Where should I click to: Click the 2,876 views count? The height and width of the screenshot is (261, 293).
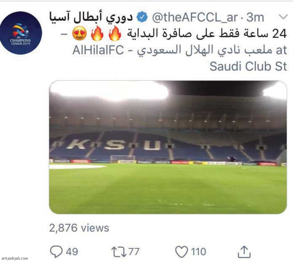click(79, 228)
